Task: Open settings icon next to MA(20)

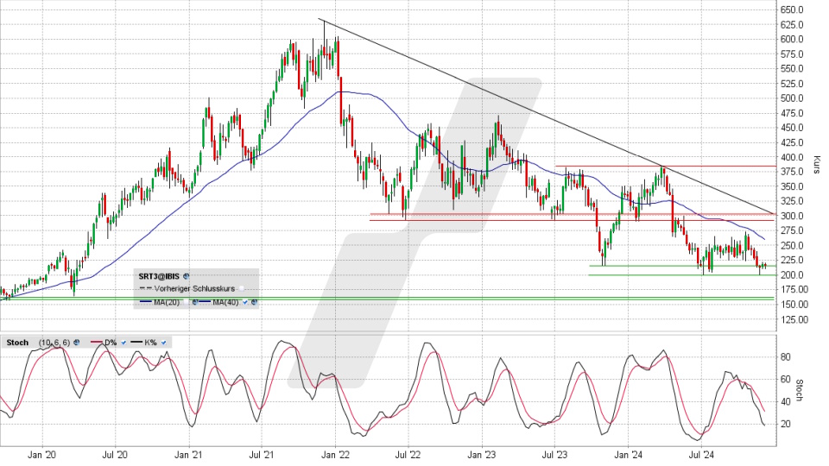Action: click(195, 302)
